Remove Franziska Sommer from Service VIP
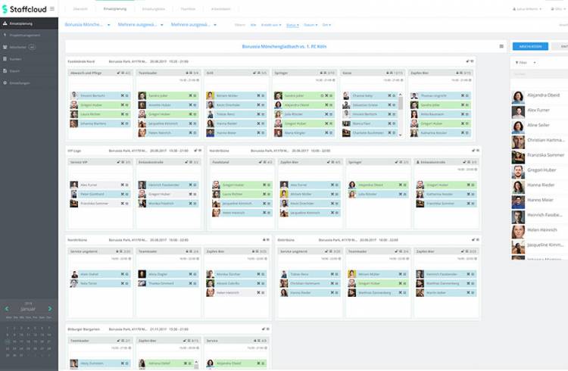Viewport: 568px width, 371px height. point(122,204)
